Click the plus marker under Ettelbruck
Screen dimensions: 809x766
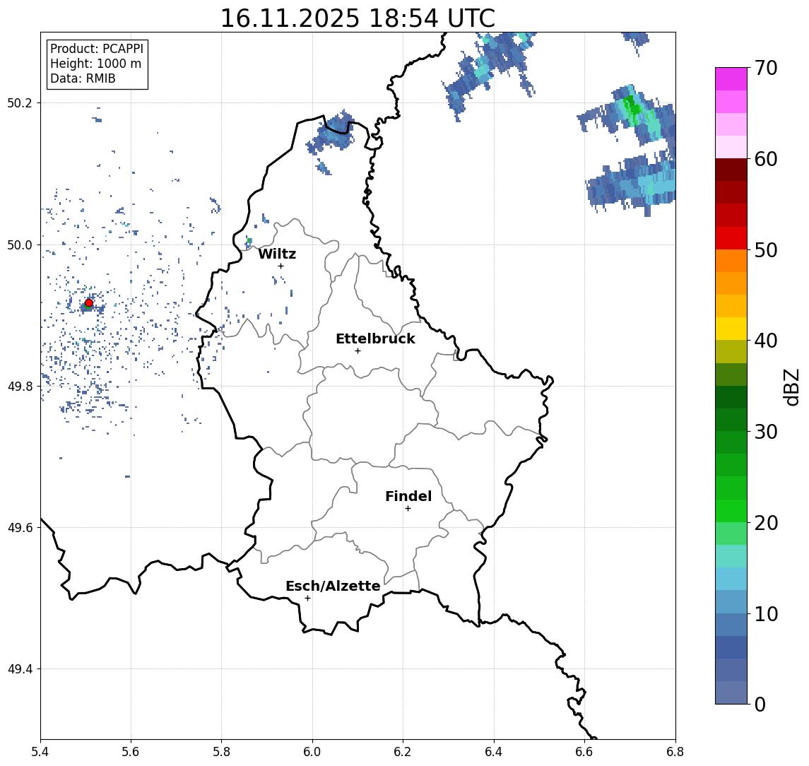[358, 351]
